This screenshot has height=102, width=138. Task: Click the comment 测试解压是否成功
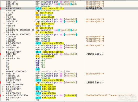point(94,9)
